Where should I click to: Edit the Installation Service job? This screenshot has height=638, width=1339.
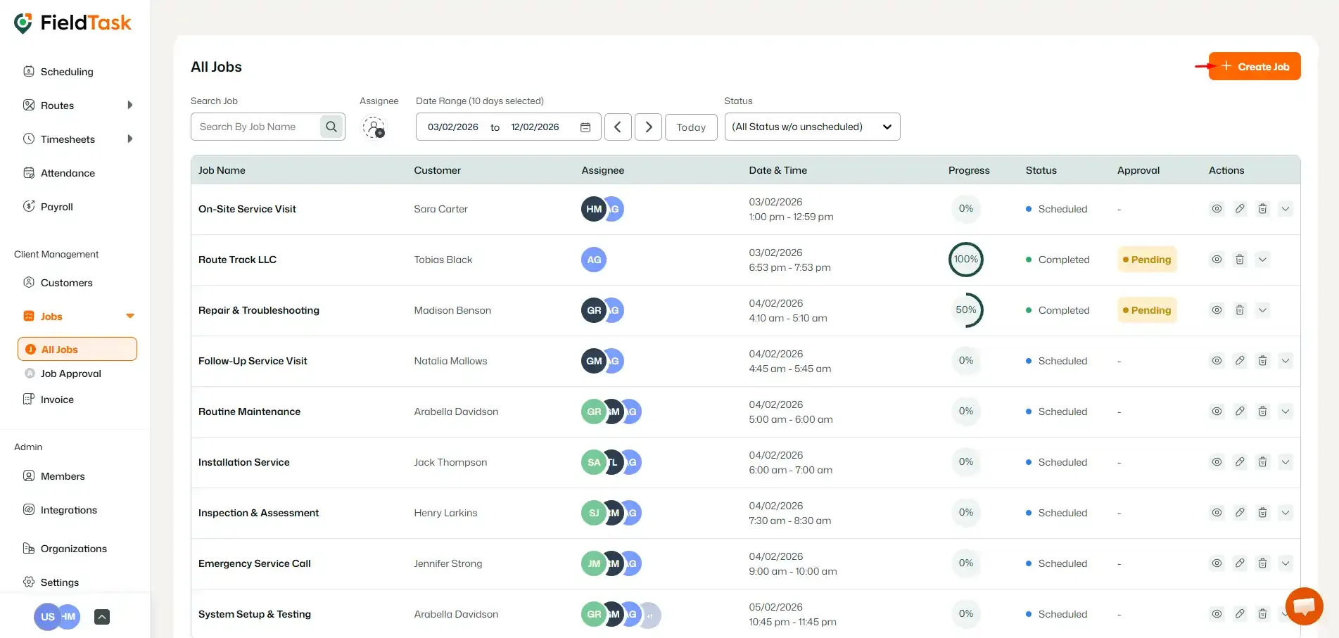click(x=1240, y=462)
